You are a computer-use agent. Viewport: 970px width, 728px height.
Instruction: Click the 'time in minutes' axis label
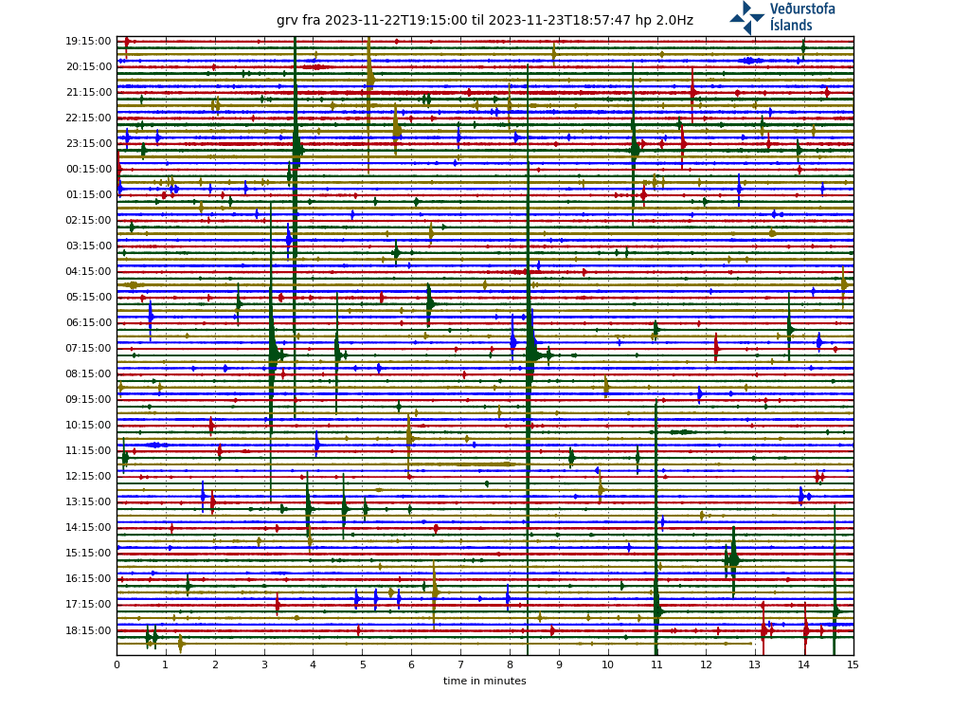[484, 681]
